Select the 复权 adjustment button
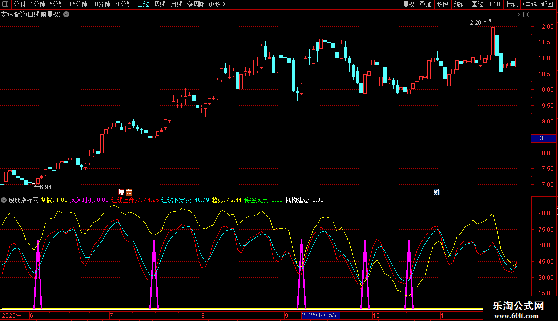The width and height of the screenshot is (558, 321). [x=409, y=5]
